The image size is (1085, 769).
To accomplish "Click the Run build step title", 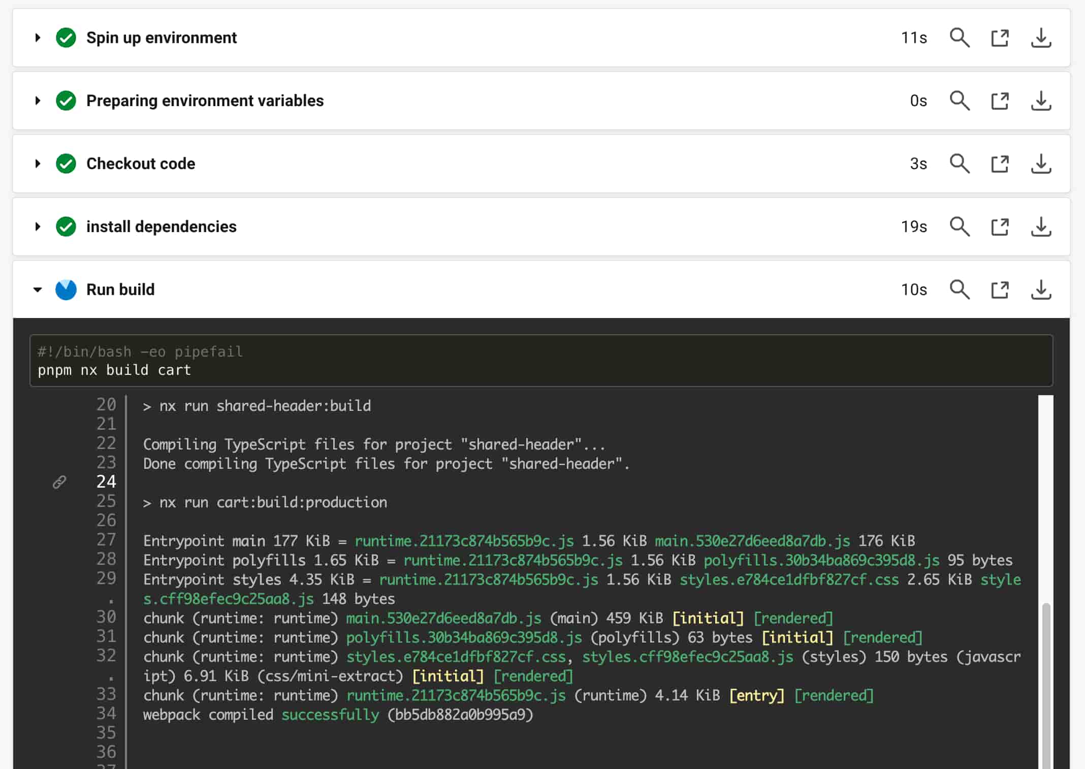I will click(120, 290).
